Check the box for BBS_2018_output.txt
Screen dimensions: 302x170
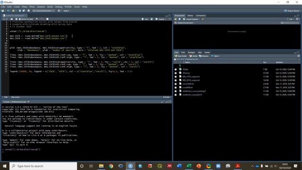[176, 80]
